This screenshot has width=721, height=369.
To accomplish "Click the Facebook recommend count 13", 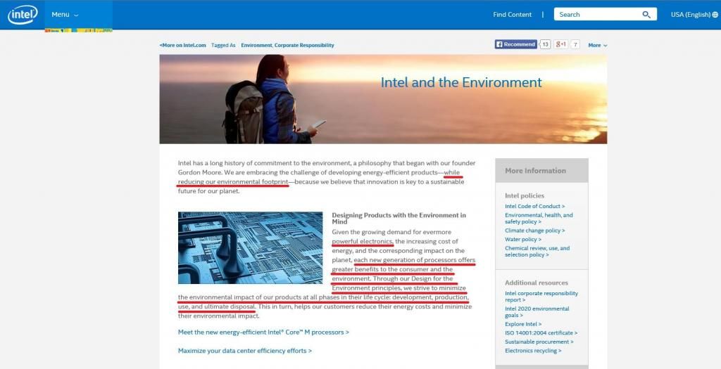I will point(545,44).
